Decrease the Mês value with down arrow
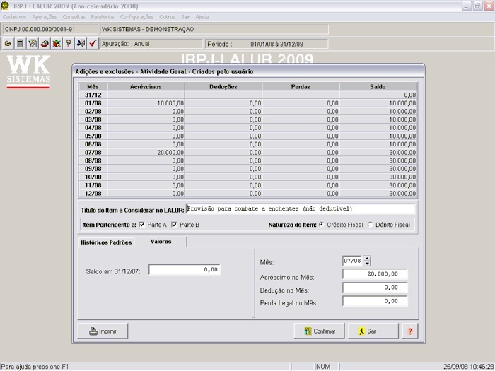Viewport: 495px width, 371px height. click(366, 264)
